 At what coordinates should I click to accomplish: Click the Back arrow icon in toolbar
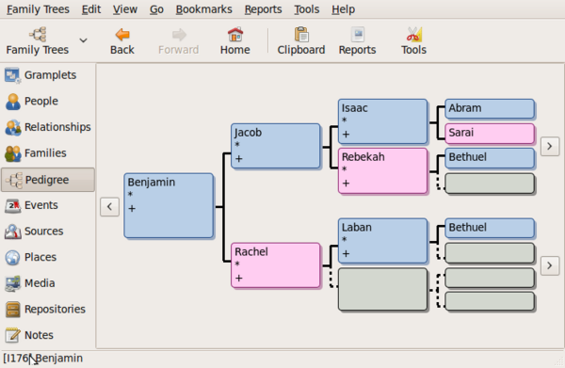[122, 35]
